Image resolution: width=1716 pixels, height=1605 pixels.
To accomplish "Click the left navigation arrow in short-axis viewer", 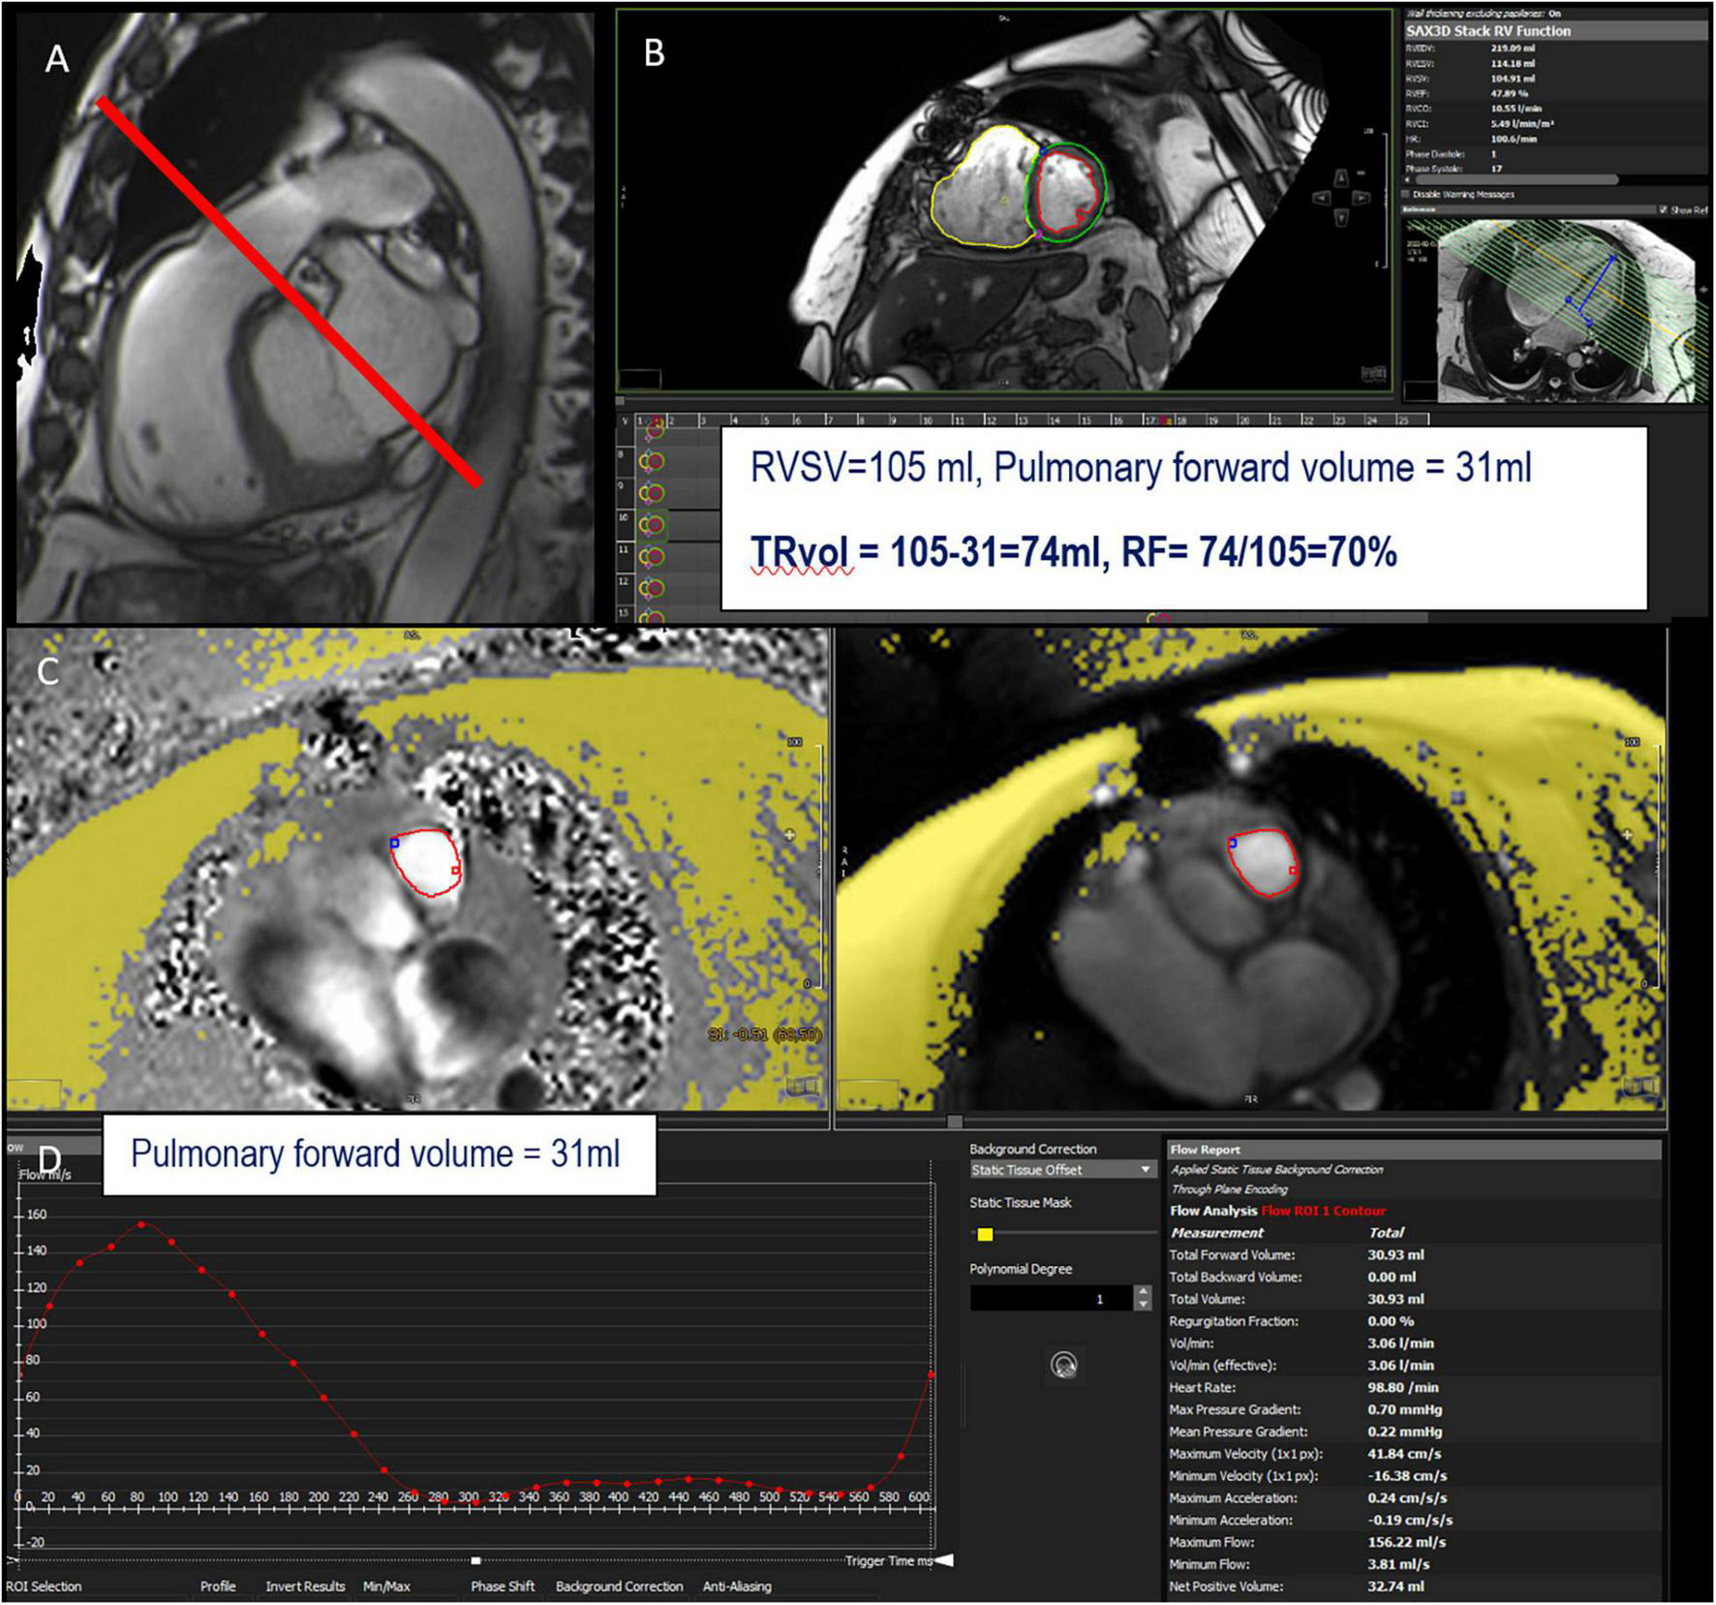I will click(1320, 199).
